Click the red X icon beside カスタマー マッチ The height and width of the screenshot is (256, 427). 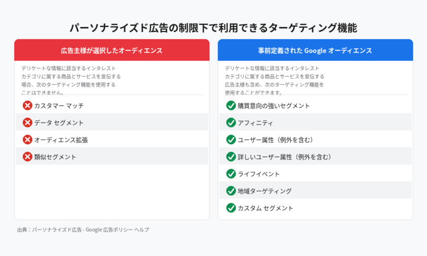[27, 106]
